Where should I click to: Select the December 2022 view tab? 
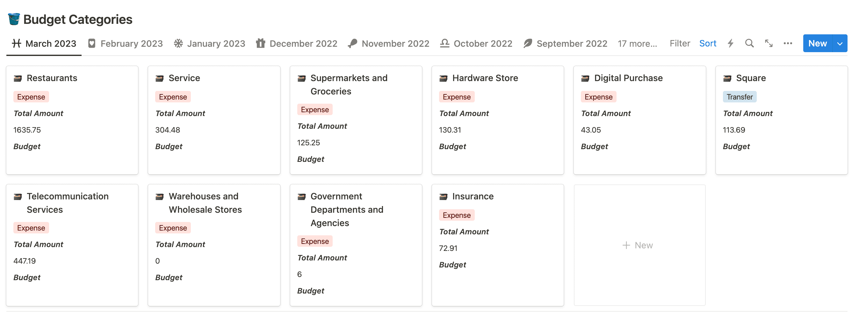[296, 44]
